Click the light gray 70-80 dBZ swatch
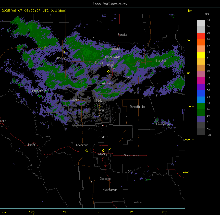 click(x=201, y=23)
